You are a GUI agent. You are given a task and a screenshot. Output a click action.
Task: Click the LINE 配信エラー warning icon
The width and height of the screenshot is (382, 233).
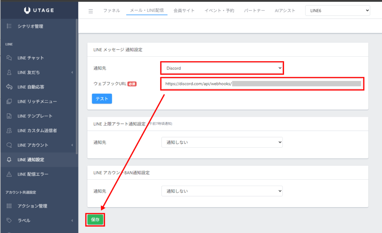9,174
